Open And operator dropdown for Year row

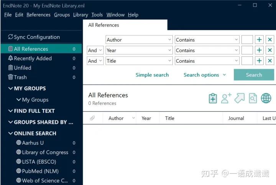tap(95, 50)
